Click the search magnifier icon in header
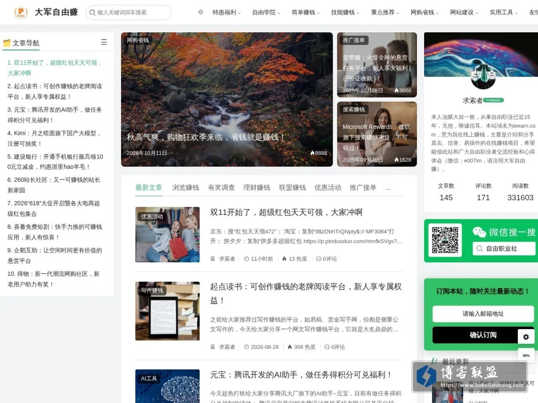 click(x=92, y=13)
